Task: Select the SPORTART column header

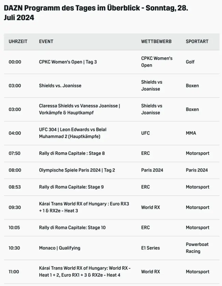Action: coord(197,41)
